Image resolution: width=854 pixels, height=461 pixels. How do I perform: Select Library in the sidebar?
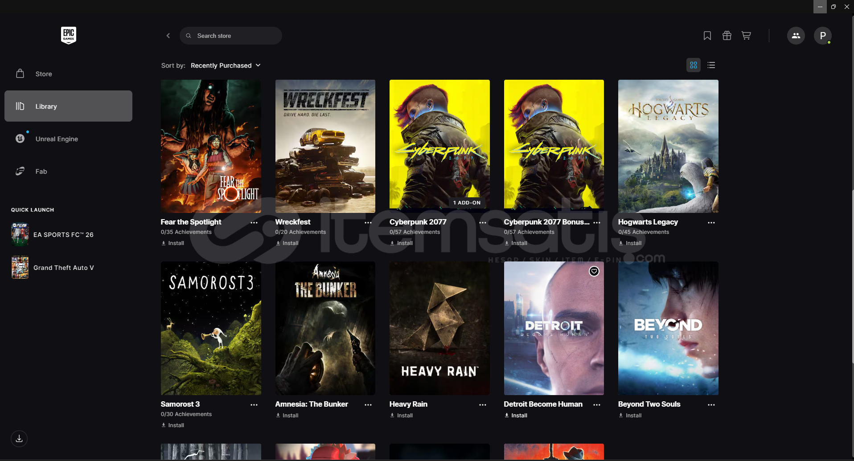point(68,106)
